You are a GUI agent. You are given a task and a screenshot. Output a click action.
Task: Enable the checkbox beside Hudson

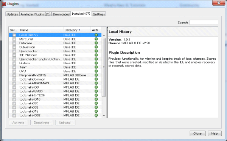click(x=14, y=63)
